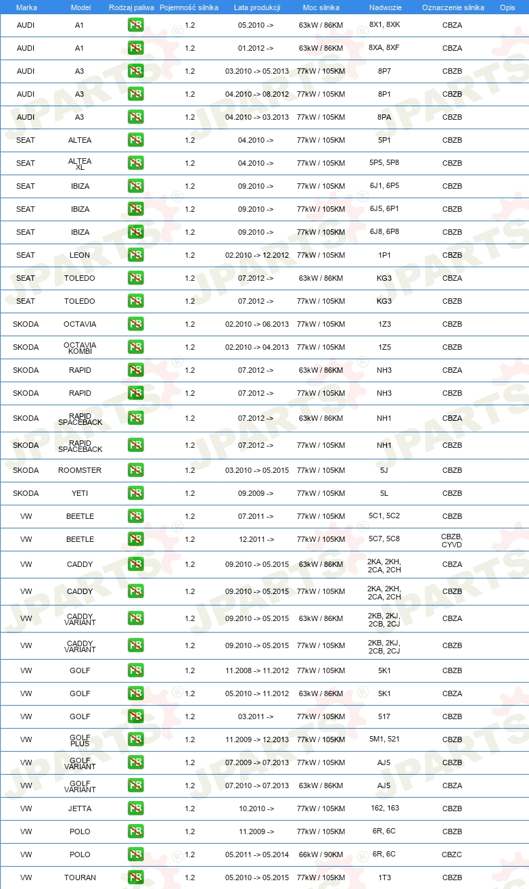Click the power value 66kW / 90KM
This screenshot has width=529, height=889.
click(321, 854)
